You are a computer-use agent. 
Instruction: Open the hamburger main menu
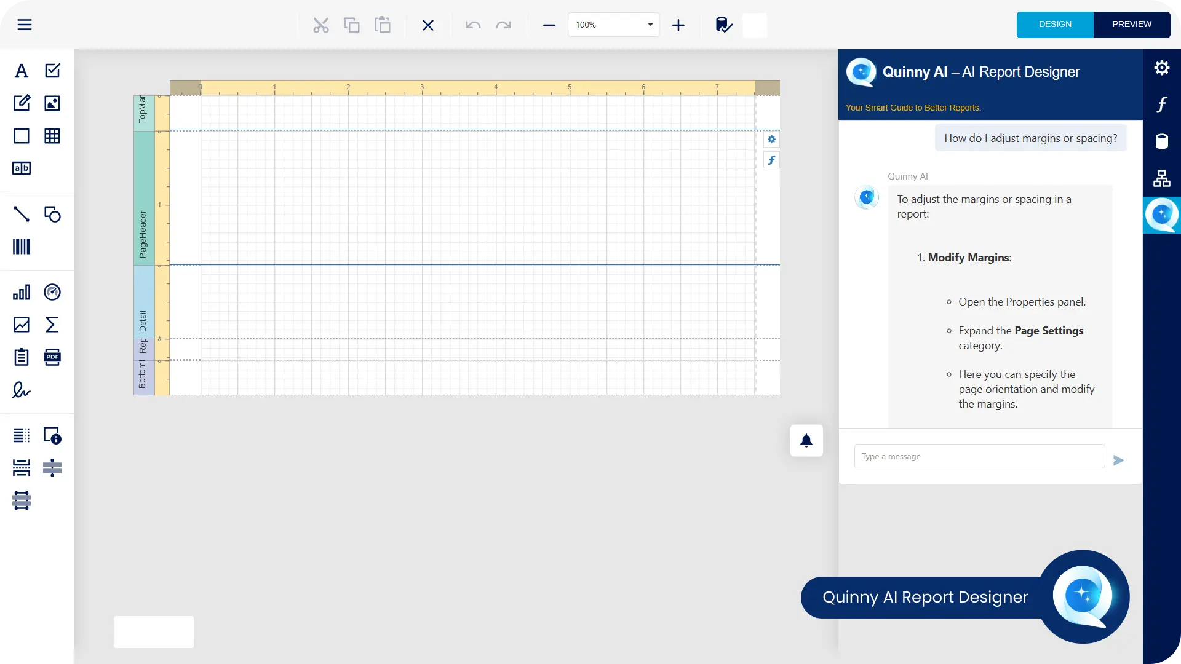click(x=25, y=25)
